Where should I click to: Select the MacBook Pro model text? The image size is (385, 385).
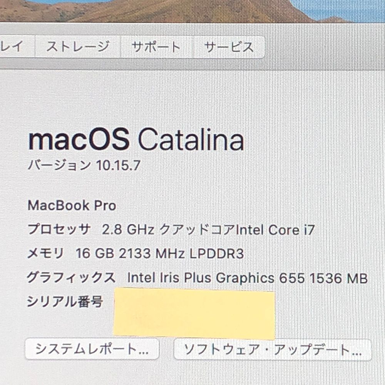[x=72, y=205]
